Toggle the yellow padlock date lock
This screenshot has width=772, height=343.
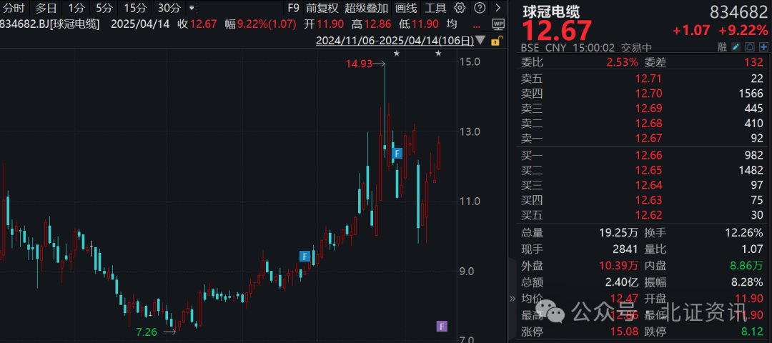click(x=498, y=41)
